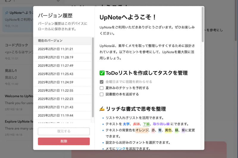Viewport: 238px width, 158px height.
Task: Click the オレンジ highlighted text
Action: pyautogui.click(x=142, y=130)
